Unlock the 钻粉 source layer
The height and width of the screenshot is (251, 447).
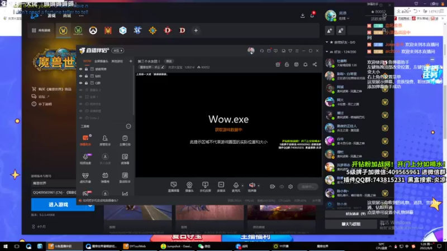click(x=86, y=76)
